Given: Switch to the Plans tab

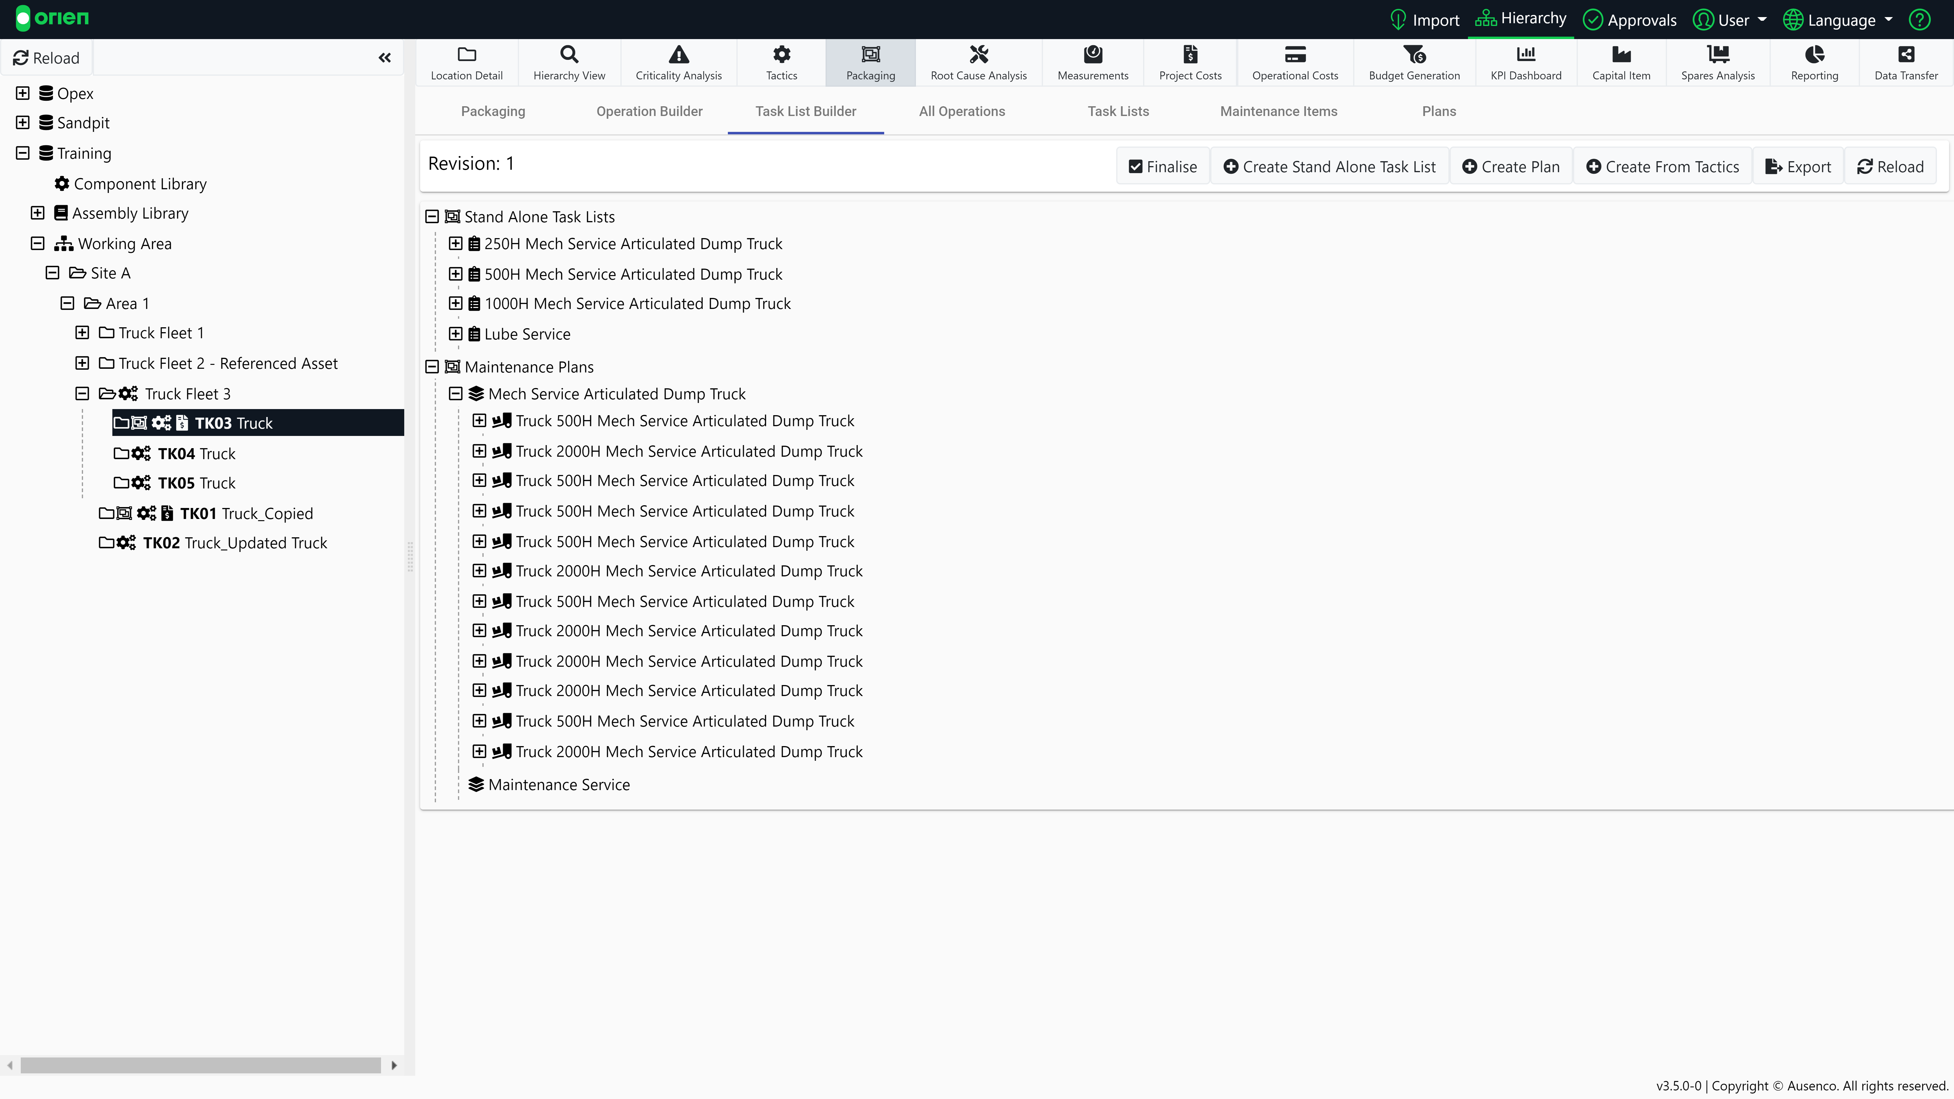Looking at the screenshot, I should (x=1439, y=111).
